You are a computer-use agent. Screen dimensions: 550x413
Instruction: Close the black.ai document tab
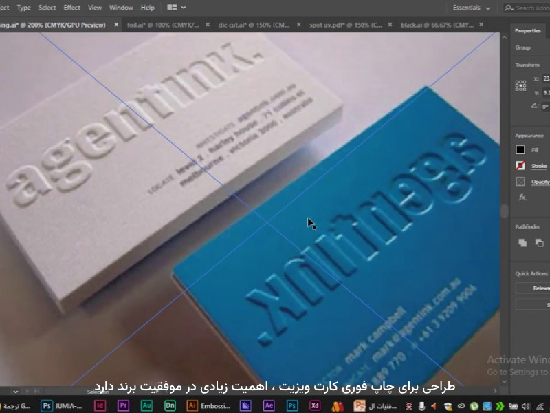click(x=481, y=25)
